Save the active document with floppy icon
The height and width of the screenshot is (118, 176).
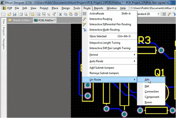15,14
